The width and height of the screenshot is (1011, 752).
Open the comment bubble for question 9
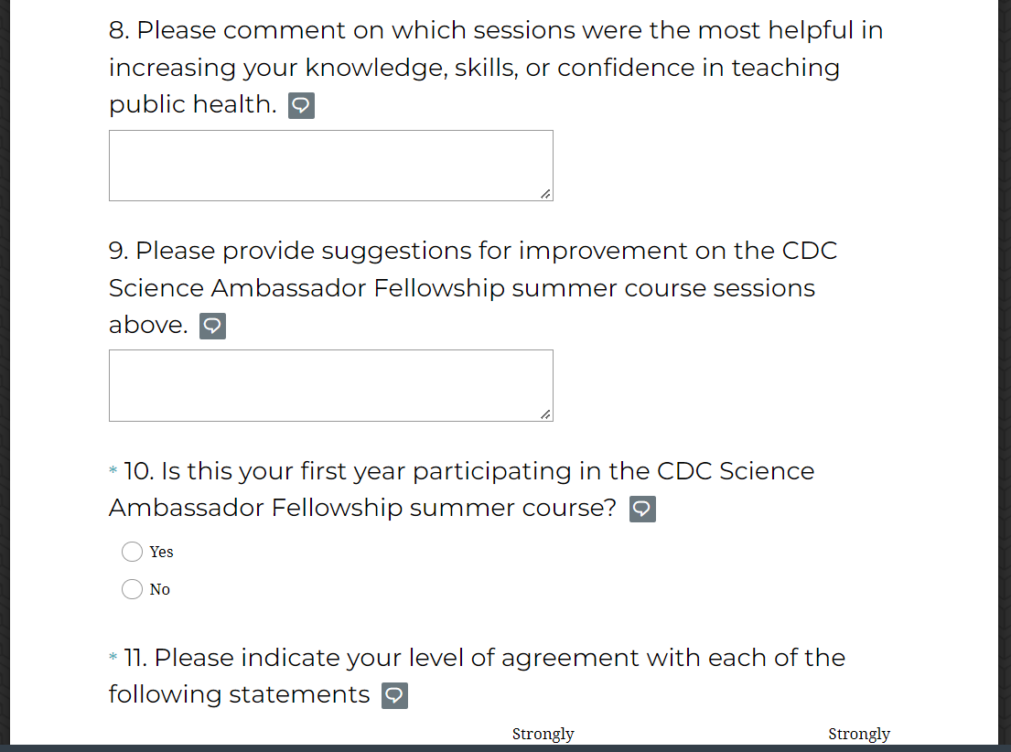pyautogui.click(x=212, y=327)
